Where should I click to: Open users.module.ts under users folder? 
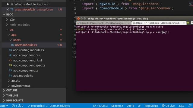pos(34,45)
